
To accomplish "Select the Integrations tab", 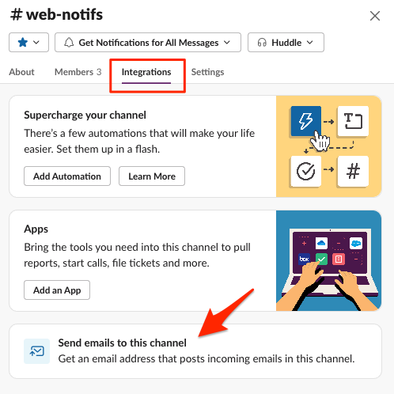I will (x=146, y=72).
